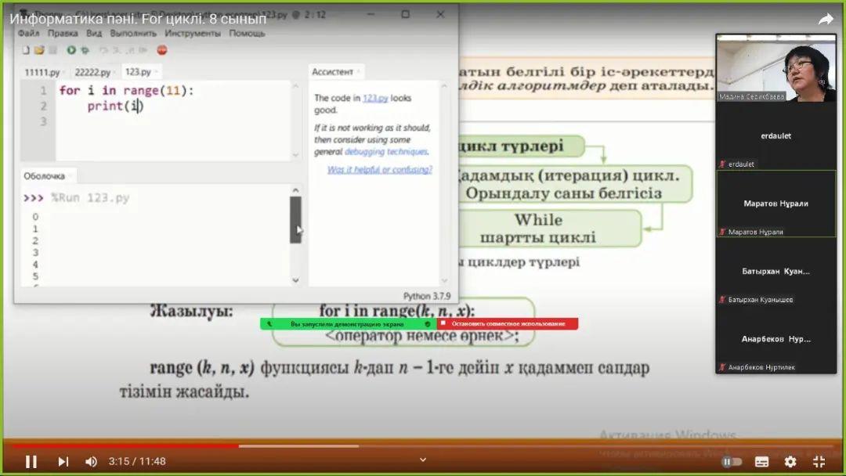Open the Файл menu
This screenshot has height=476, width=846.
point(28,34)
